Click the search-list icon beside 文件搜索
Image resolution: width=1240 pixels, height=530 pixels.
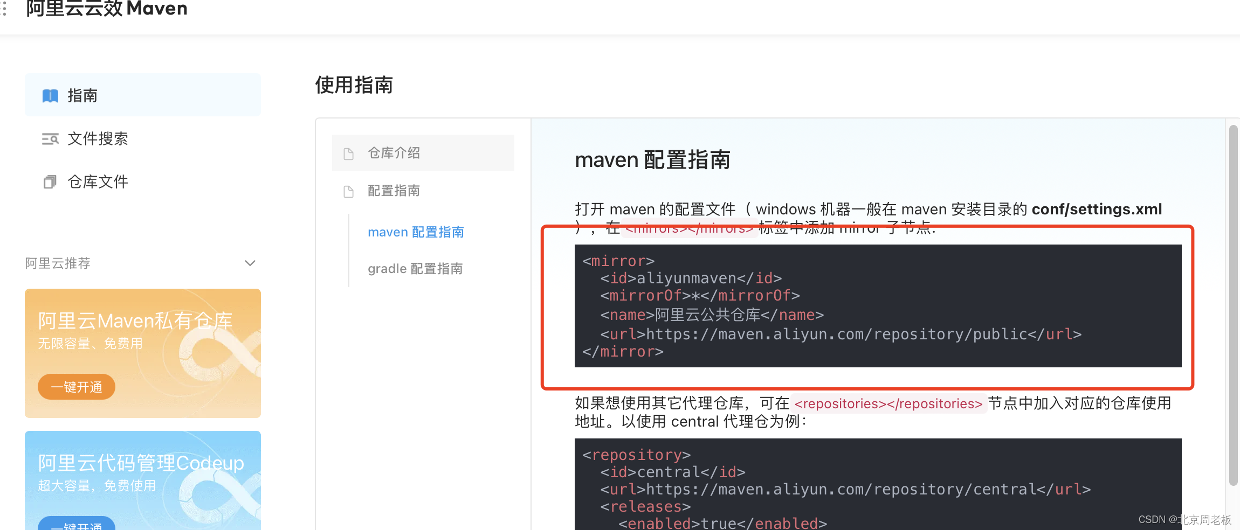pos(50,139)
